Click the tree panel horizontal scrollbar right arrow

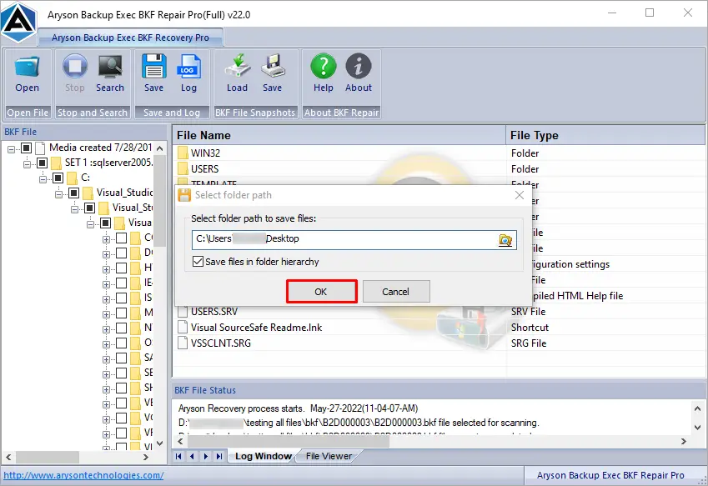pyautogui.click(x=145, y=457)
